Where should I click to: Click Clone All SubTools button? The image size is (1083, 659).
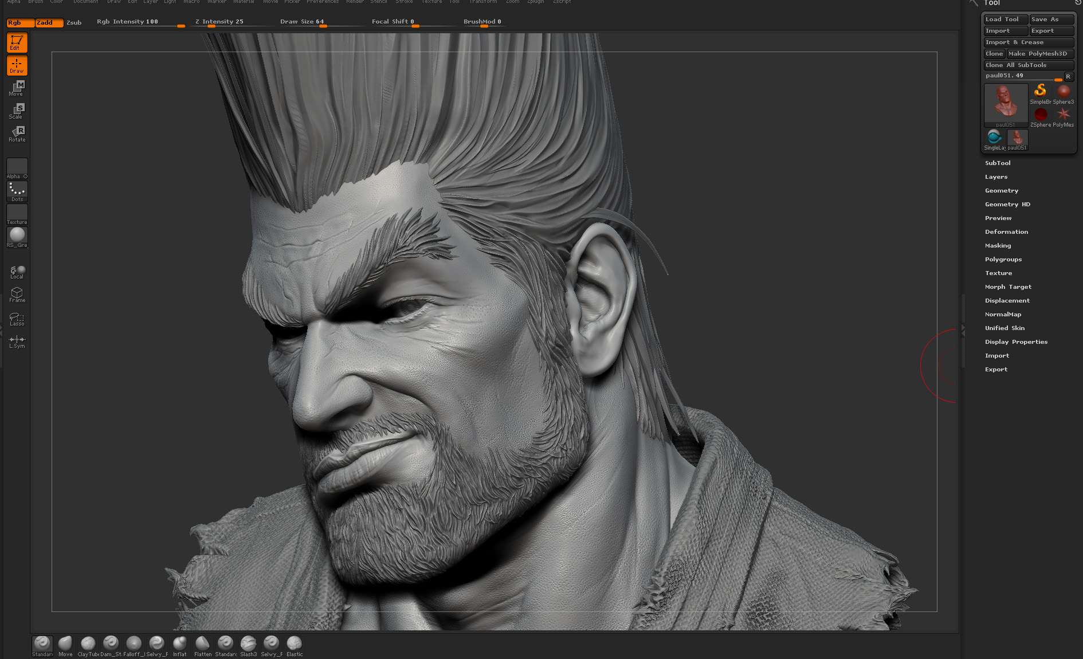tap(1029, 65)
